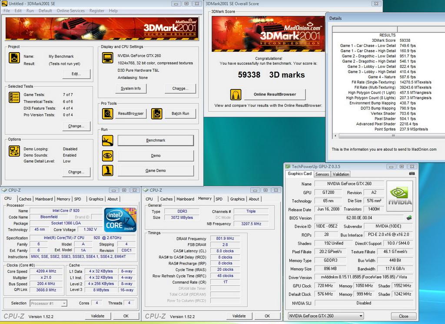Click the Selected Tests checklist icon

[14, 97]
